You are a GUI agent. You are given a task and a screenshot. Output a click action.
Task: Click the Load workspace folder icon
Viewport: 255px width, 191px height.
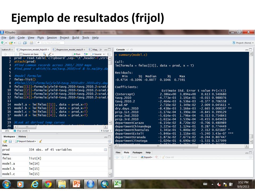[5, 141]
